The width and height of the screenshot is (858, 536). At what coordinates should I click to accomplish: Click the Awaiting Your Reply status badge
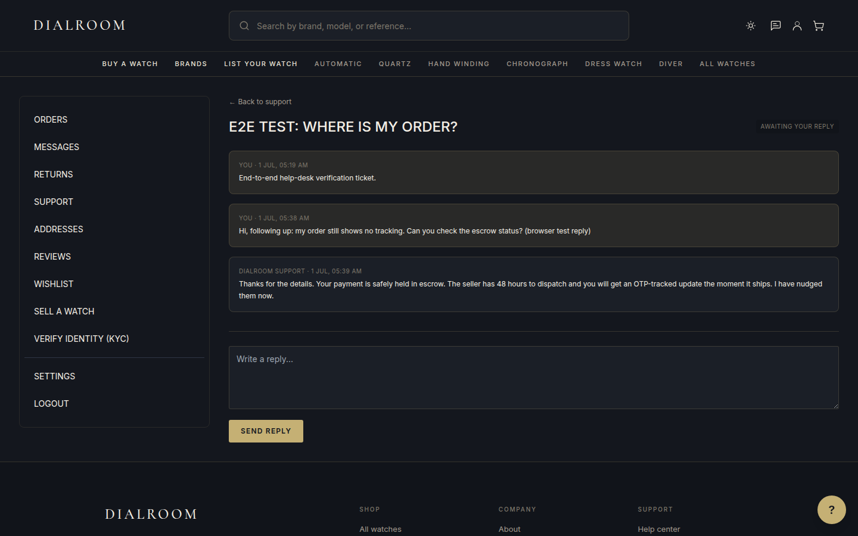797,126
